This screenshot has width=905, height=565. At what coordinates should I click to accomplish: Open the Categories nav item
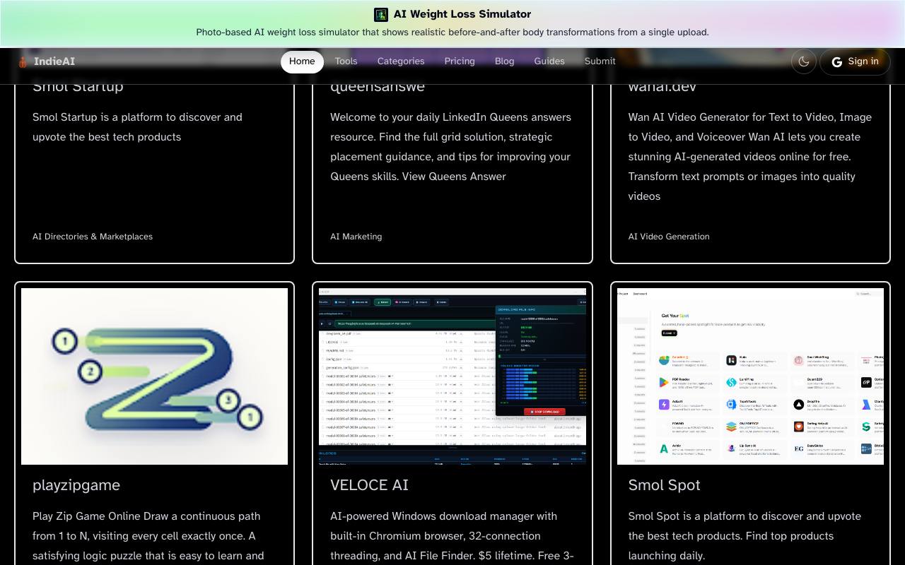(401, 61)
